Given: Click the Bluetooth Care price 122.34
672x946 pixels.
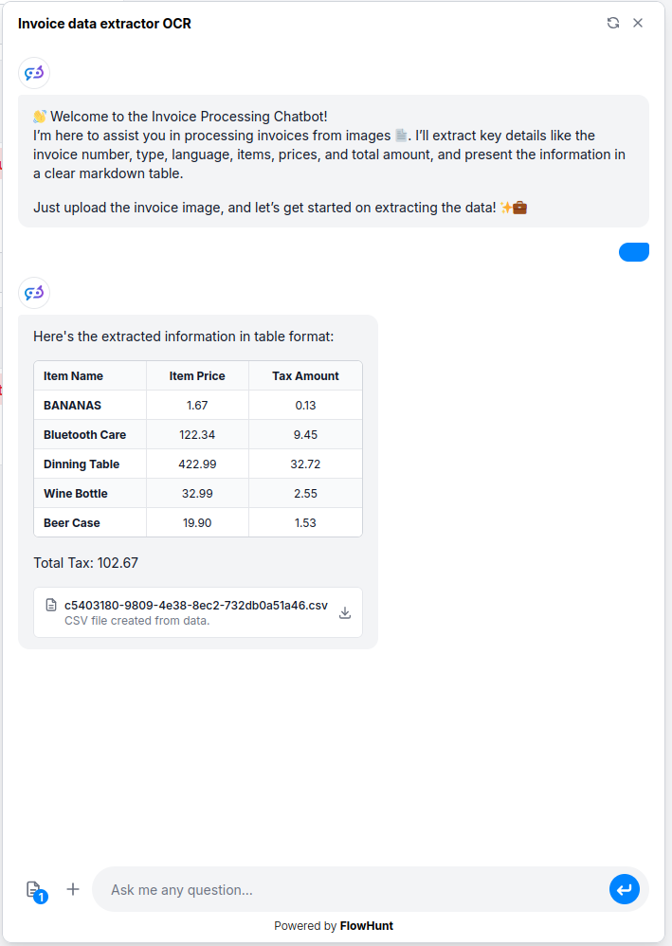Looking at the screenshot, I should (197, 435).
